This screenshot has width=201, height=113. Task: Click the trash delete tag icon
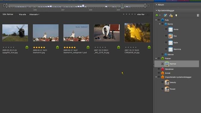coord(198,15)
